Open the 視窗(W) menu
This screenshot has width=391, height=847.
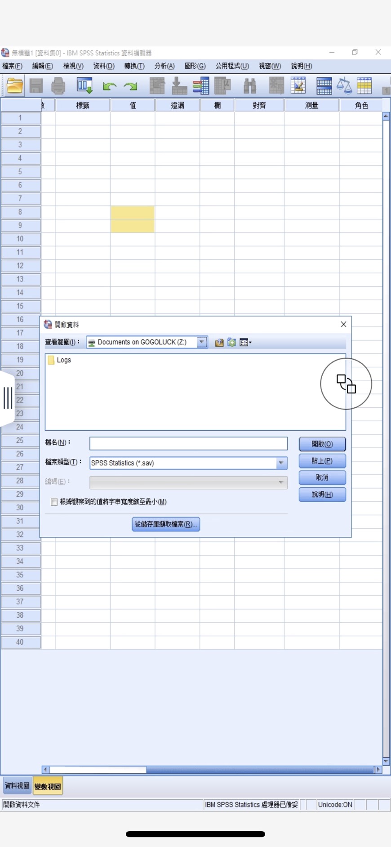click(x=270, y=66)
